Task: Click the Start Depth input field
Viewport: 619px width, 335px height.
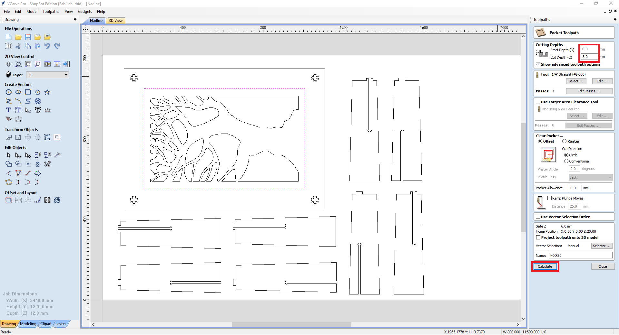Action: point(589,49)
